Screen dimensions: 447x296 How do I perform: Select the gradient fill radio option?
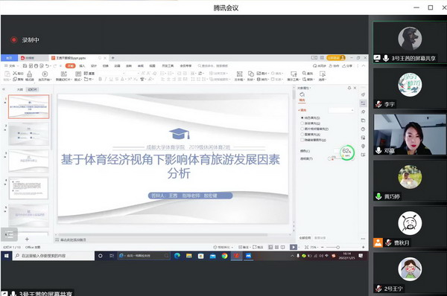click(x=302, y=123)
